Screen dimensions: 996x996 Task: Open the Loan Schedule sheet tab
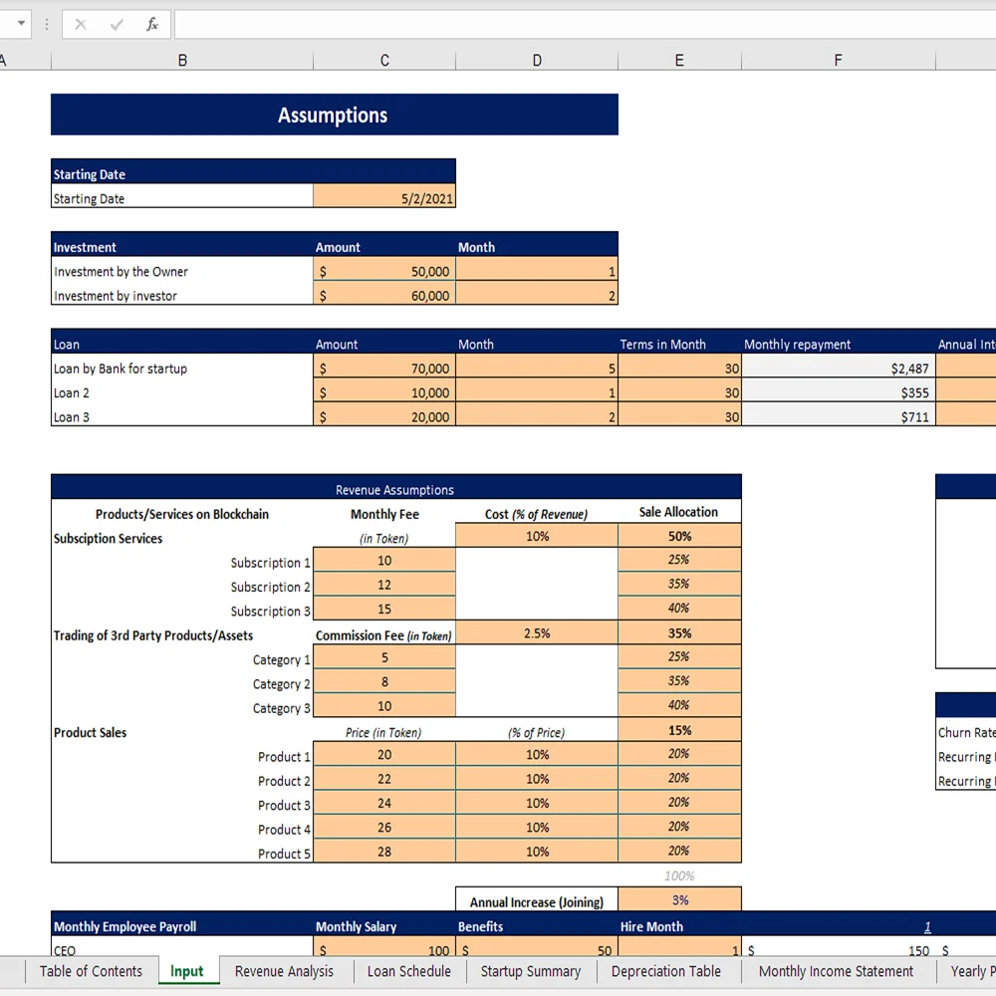click(x=408, y=971)
